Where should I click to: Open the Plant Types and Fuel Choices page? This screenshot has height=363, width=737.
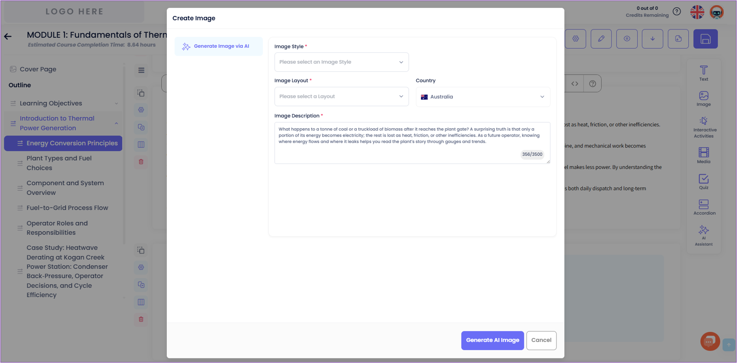click(59, 163)
